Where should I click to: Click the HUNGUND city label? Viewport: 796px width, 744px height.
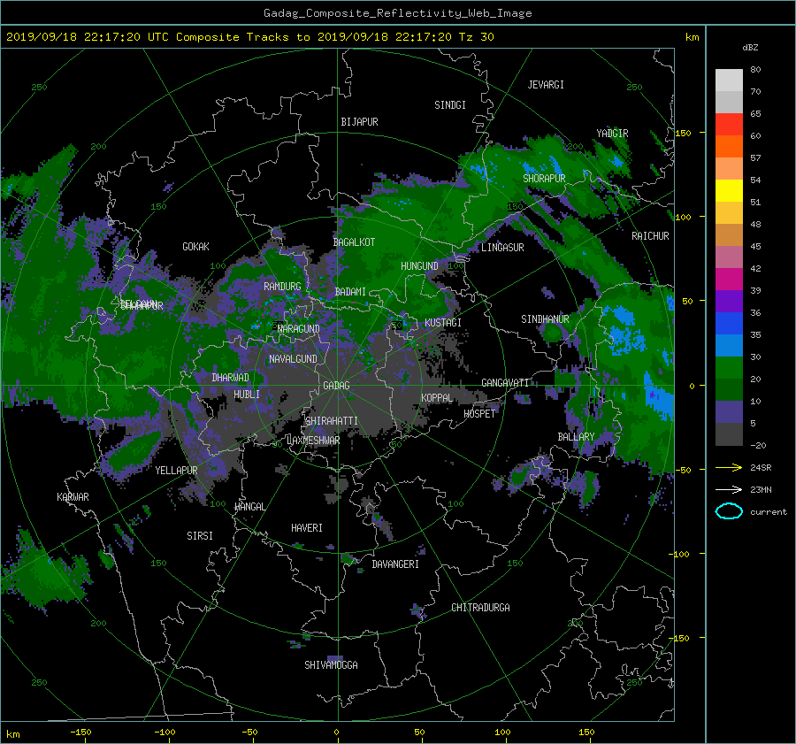point(419,266)
